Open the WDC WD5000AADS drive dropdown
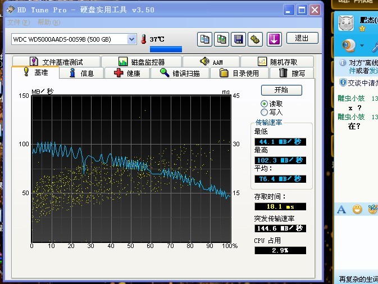This screenshot has height=284, width=378. click(x=131, y=39)
